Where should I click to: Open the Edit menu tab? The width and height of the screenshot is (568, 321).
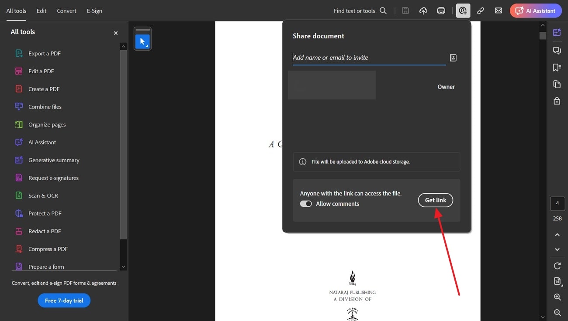42,11
